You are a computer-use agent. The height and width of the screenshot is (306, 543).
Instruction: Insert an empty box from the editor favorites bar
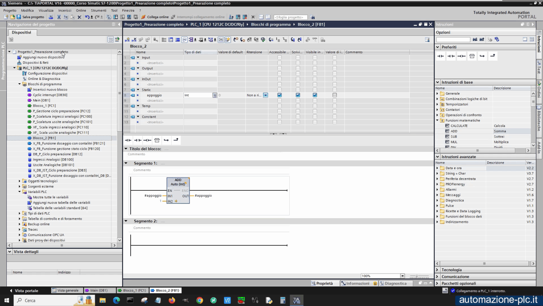157,140
